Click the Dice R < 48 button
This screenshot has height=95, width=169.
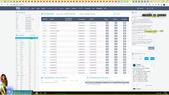coord(147,59)
